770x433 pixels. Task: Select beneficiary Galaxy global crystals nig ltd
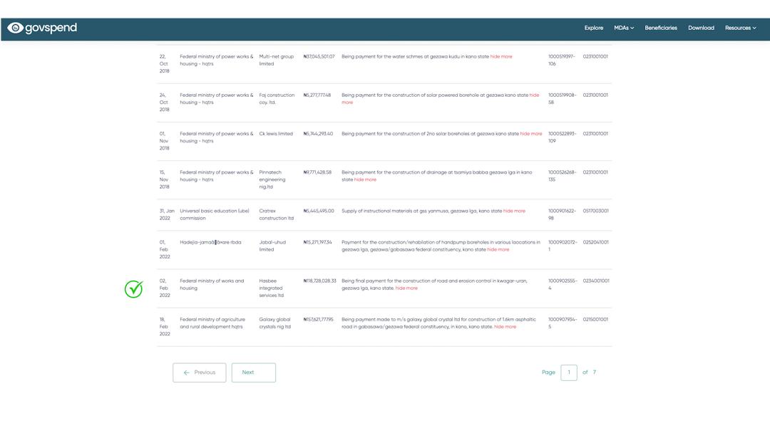click(x=274, y=323)
